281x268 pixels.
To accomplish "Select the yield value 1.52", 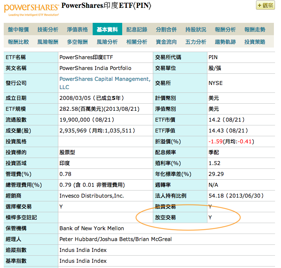I will point(214,163).
